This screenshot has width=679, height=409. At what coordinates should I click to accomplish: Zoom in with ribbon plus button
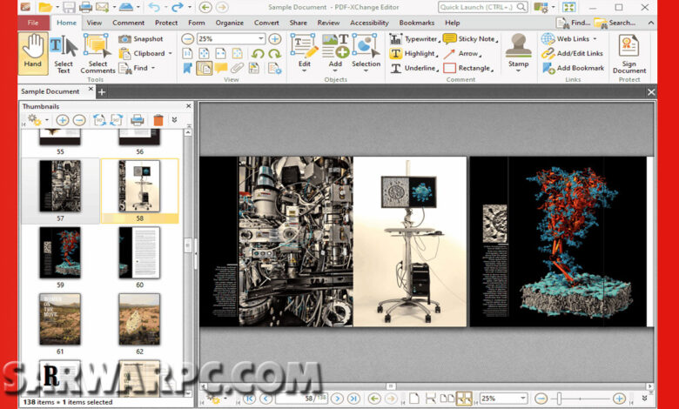(x=274, y=39)
